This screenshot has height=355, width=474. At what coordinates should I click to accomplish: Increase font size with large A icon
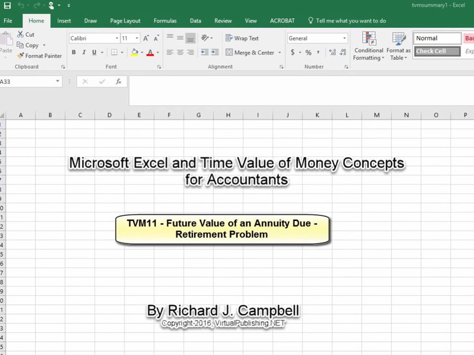pos(146,38)
